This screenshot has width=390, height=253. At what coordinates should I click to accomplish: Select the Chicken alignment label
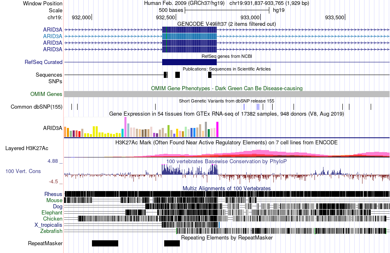(53, 219)
